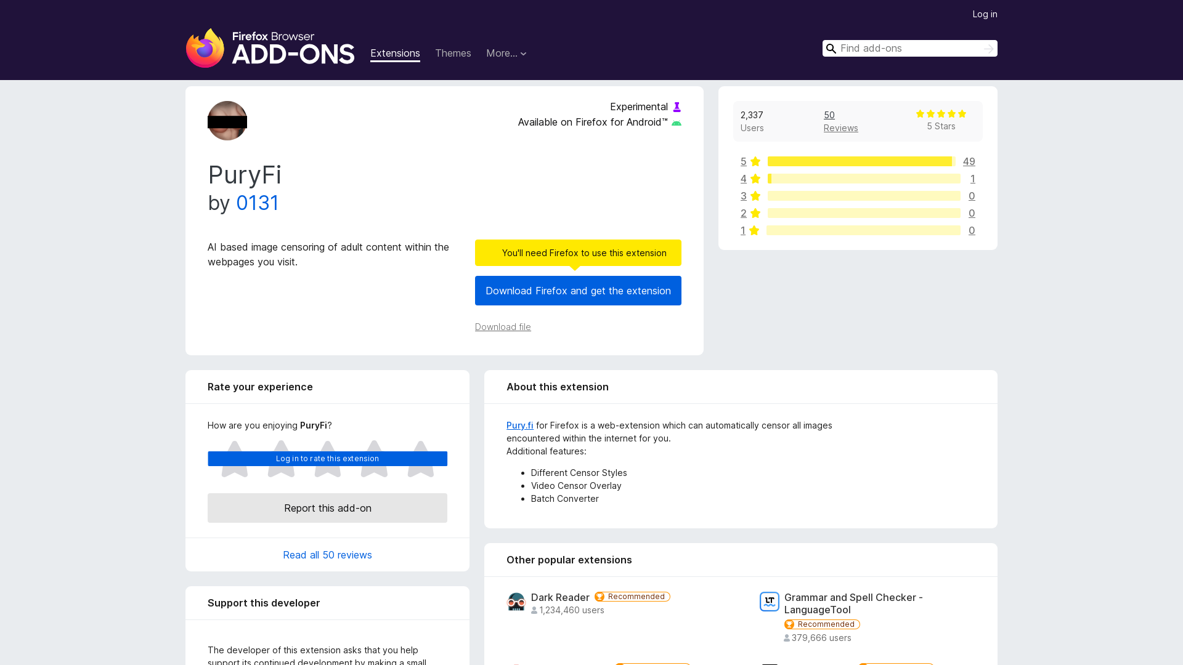Open the author 0131 profile link
This screenshot has height=665, width=1183.
258,203
